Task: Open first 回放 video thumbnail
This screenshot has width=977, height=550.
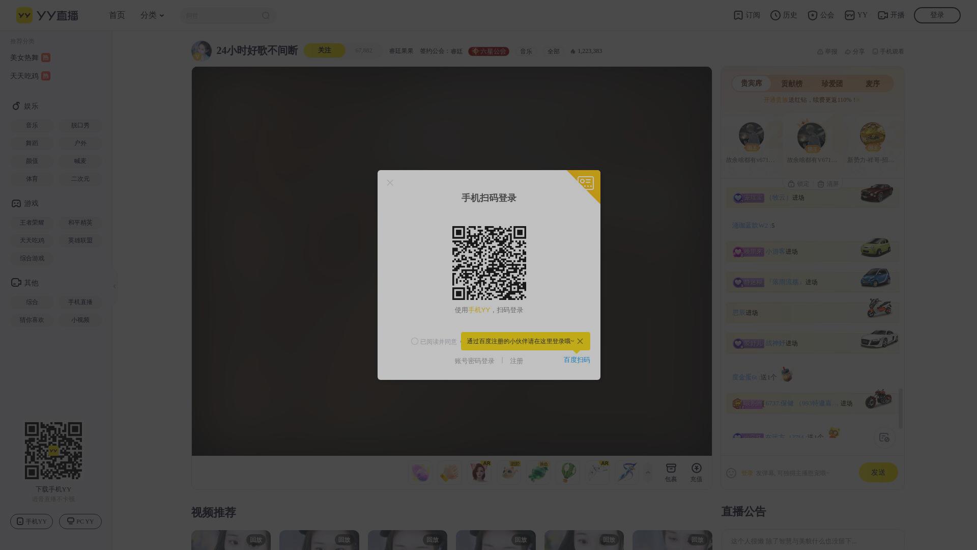Action: [x=231, y=540]
